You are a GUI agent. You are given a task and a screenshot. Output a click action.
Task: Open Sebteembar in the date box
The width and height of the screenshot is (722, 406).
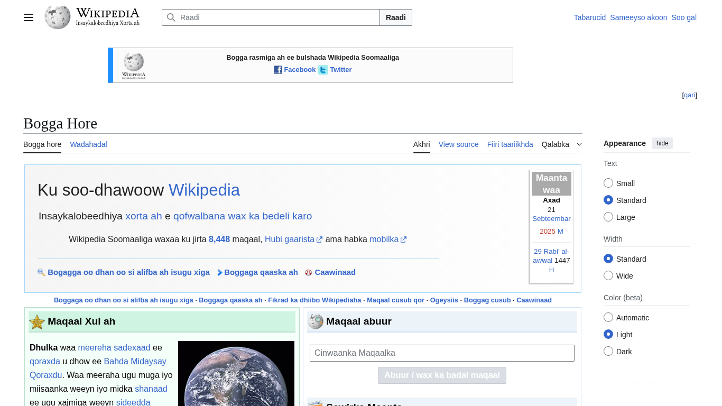pyautogui.click(x=551, y=219)
